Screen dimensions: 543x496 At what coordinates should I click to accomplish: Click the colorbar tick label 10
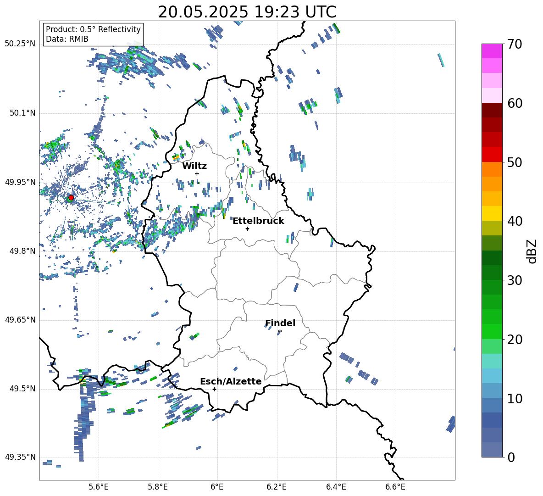pos(515,399)
